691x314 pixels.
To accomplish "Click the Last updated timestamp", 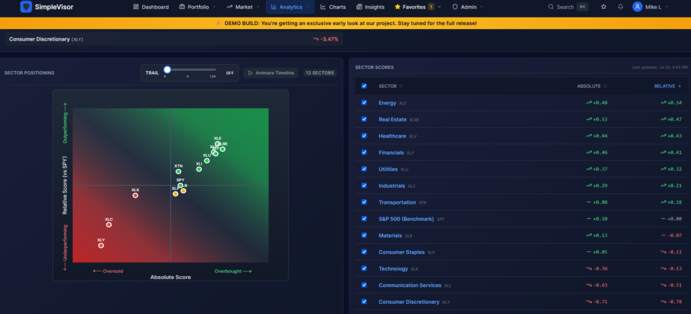I will pos(659,68).
